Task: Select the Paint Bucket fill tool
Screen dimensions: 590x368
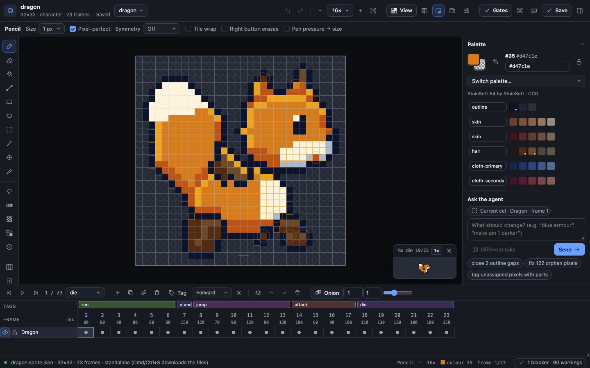Action: click(x=9, y=74)
